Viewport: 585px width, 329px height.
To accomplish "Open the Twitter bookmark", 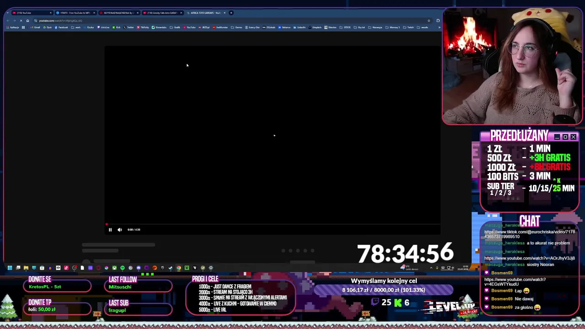I will tap(128, 27).
